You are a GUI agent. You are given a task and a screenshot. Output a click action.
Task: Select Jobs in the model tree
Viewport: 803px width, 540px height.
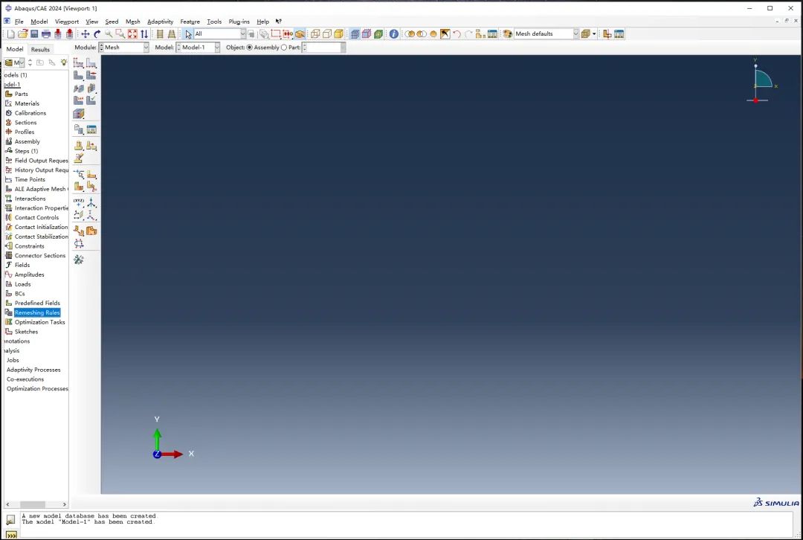pyautogui.click(x=13, y=360)
